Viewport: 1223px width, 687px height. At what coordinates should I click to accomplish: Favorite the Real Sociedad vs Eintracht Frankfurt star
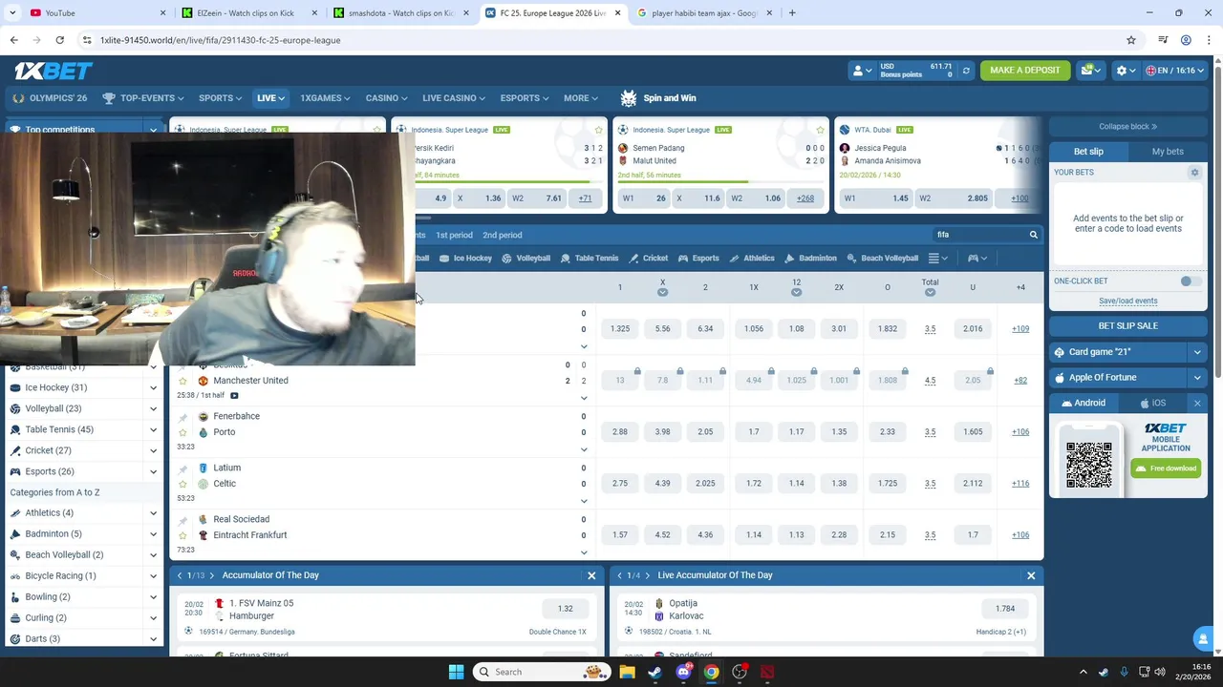(x=183, y=535)
